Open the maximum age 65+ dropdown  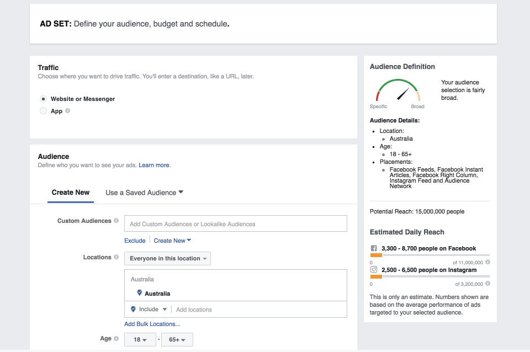177,339
